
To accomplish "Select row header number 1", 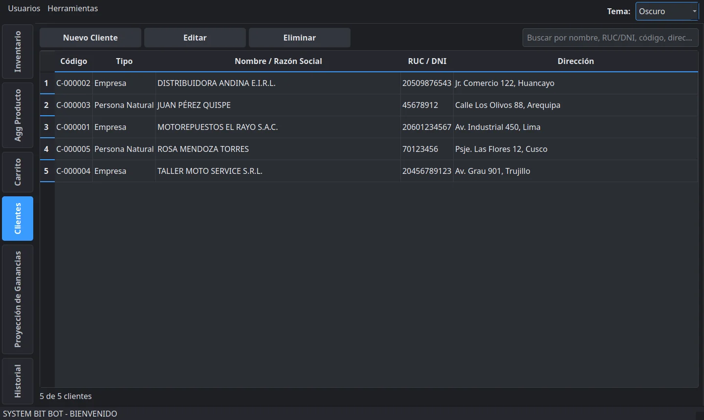I will 47,83.
